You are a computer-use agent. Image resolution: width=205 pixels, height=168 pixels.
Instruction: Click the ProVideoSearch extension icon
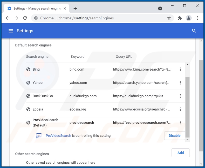click(x=39, y=136)
